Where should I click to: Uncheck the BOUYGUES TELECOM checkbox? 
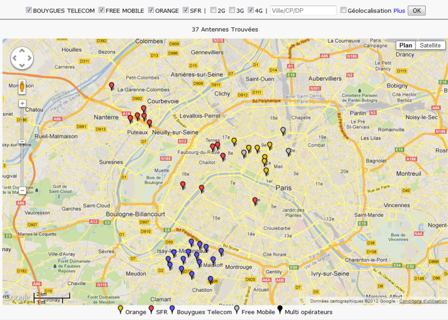(x=29, y=10)
